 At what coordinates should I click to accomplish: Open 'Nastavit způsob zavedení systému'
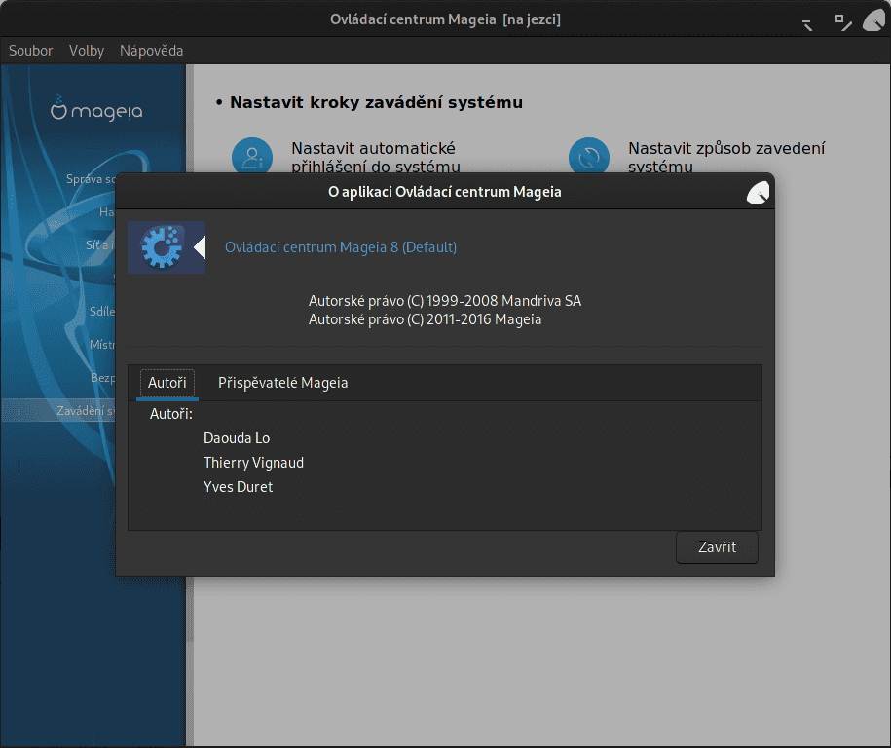pos(727,158)
